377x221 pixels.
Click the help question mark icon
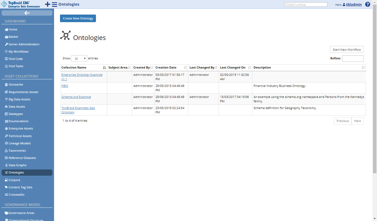click(x=368, y=4)
